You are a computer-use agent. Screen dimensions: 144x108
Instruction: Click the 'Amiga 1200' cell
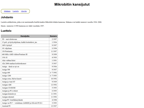(x=25, y=75)
